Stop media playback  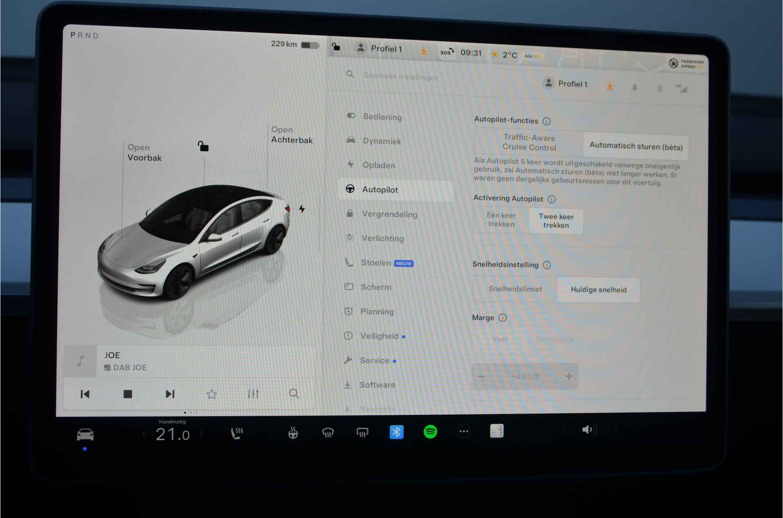tap(128, 394)
